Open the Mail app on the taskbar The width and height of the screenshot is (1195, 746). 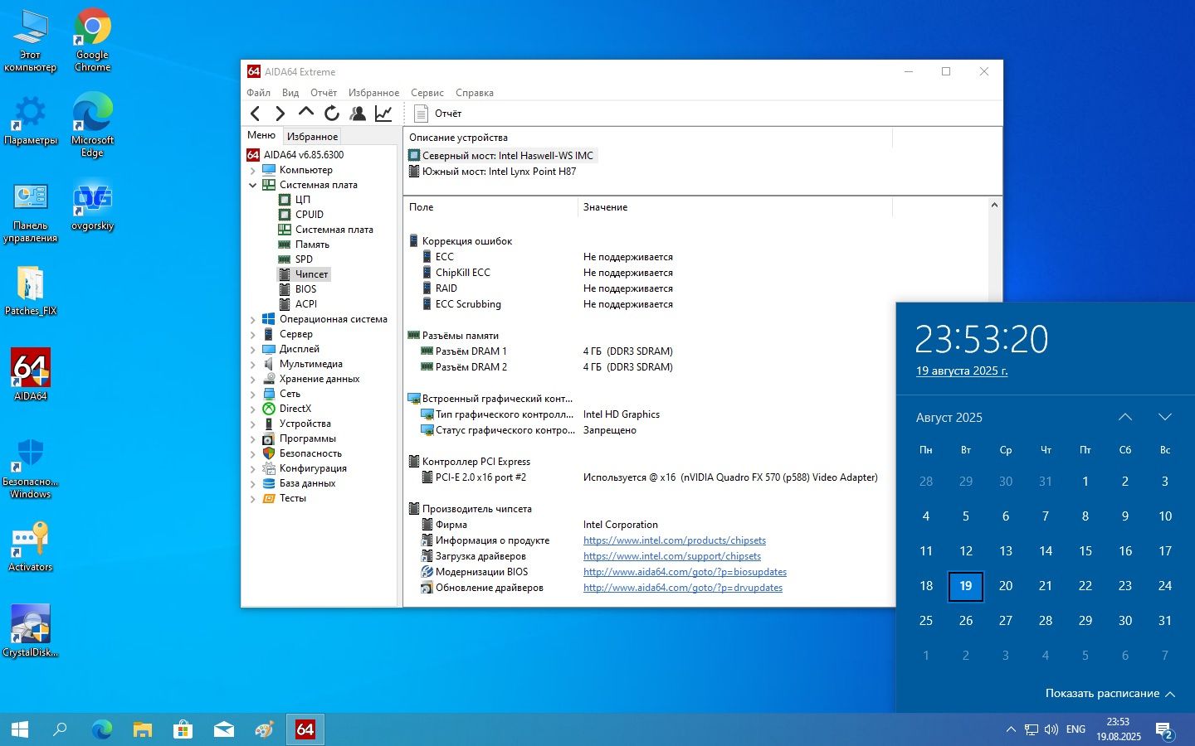[223, 729]
